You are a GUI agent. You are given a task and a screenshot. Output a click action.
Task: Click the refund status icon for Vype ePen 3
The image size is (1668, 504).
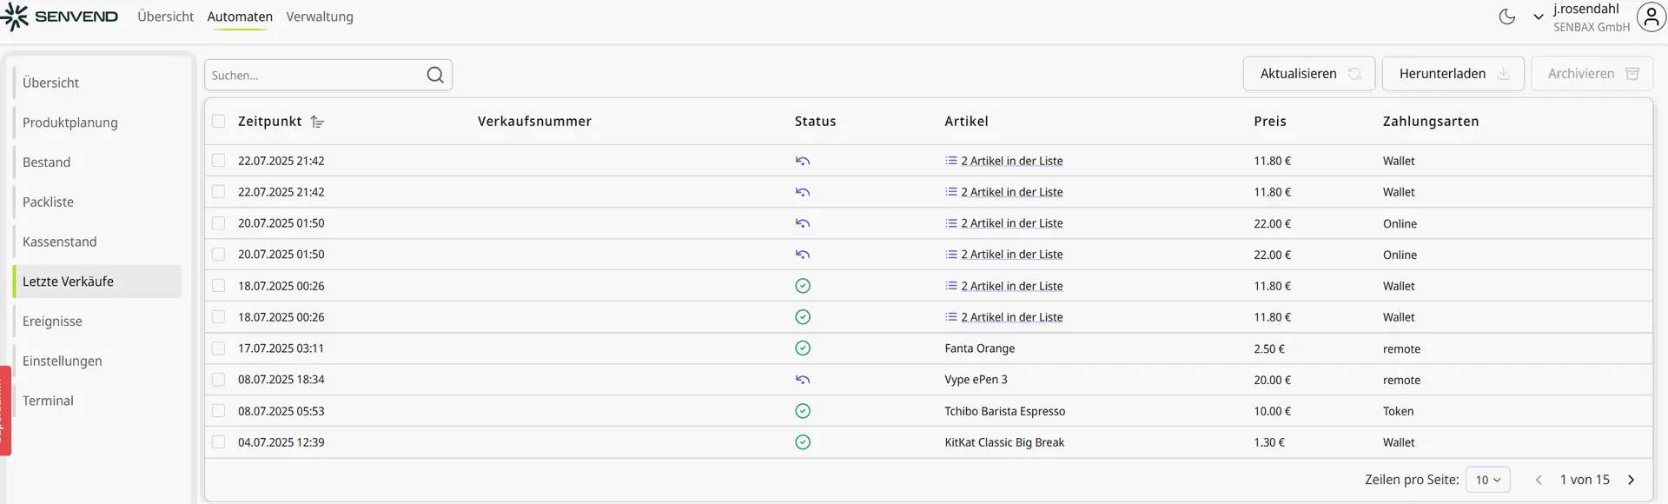(x=803, y=380)
